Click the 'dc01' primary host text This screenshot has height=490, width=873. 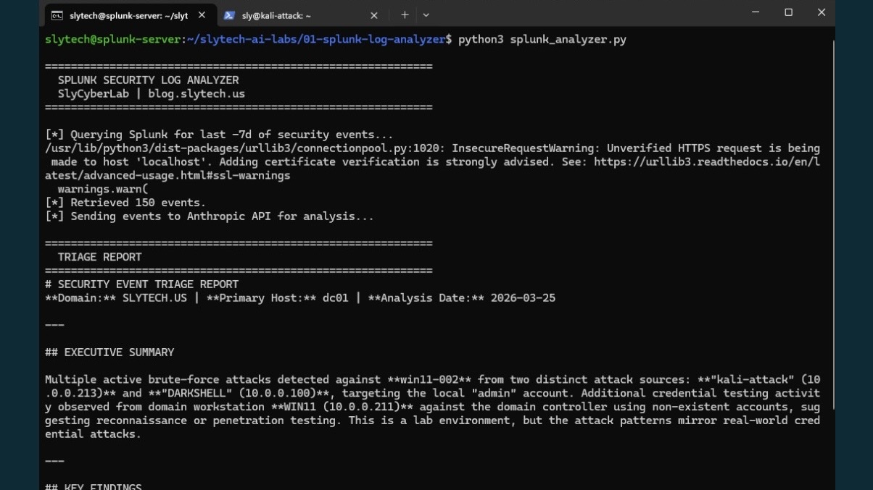(335, 298)
